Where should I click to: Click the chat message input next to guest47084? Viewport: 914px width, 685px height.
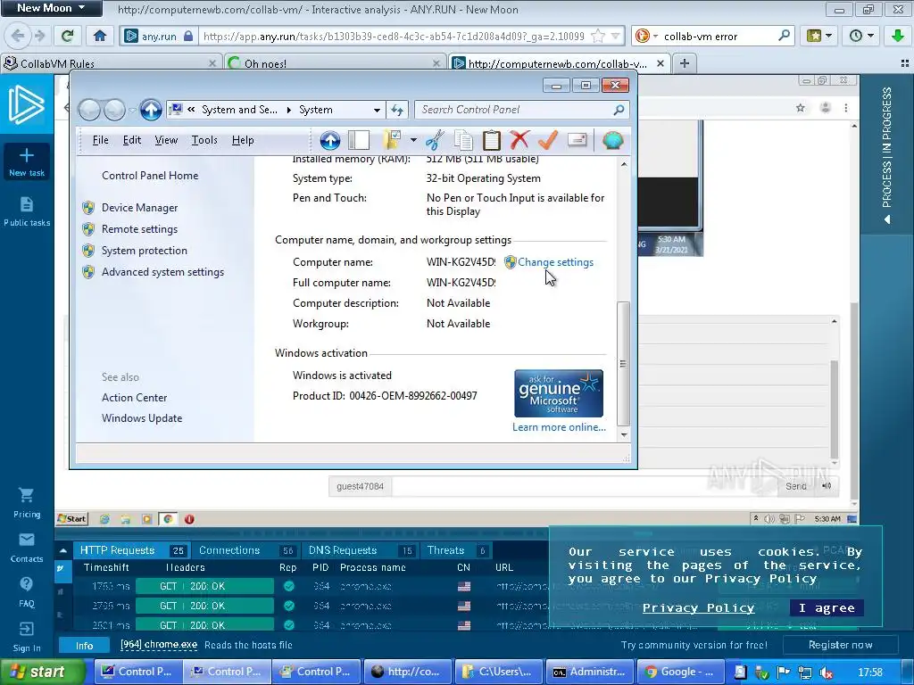click(x=585, y=486)
